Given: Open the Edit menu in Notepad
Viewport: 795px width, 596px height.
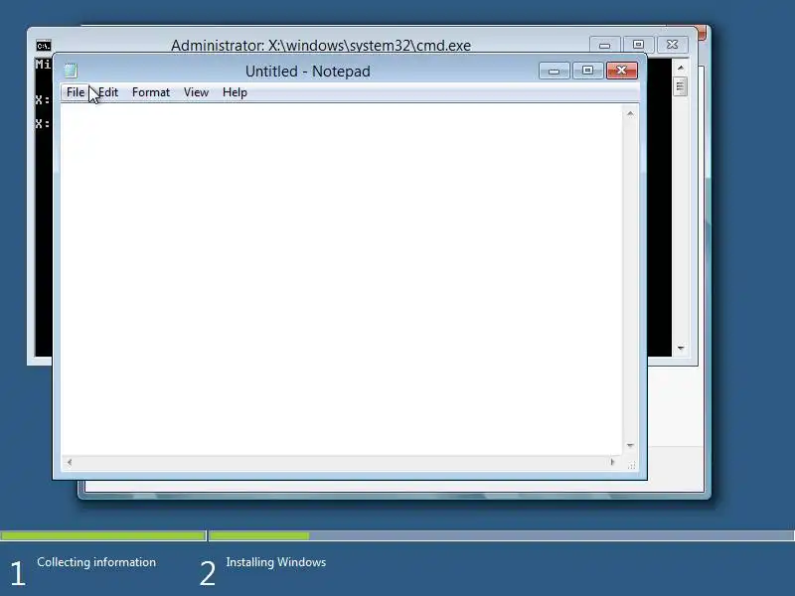Looking at the screenshot, I should coord(108,92).
